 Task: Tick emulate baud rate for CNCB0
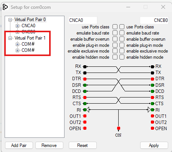[x=122, y=33]
